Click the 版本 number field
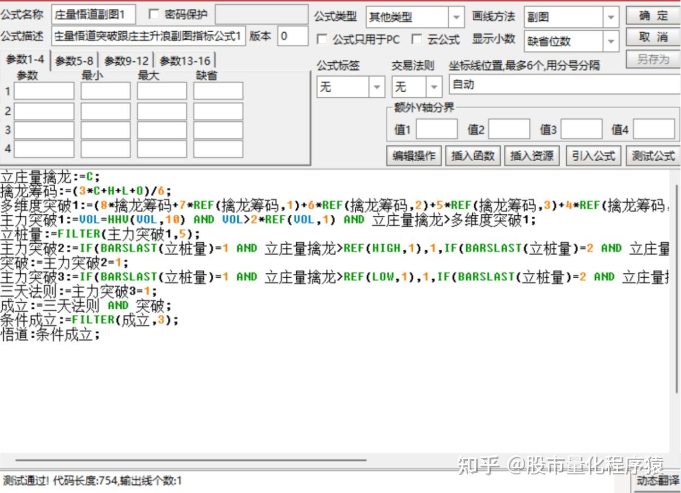This screenshot has width=681, height=493. (292, 37)
